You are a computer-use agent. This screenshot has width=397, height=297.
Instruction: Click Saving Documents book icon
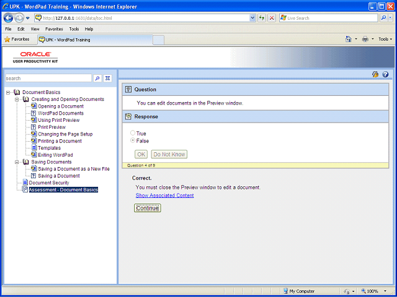[x=26, y=161]
